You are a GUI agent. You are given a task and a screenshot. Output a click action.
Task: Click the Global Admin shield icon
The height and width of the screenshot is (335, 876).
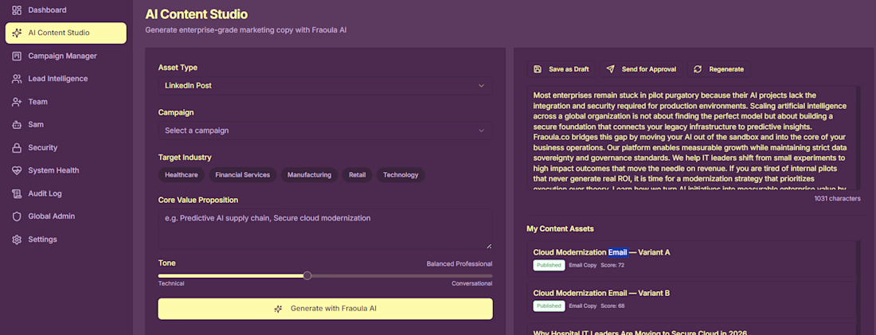(17, 216)
